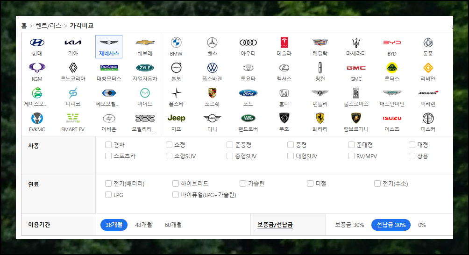Pick the McLaren (맥라렌) brand logo
The image size is (469, 255).
[x=428, y=93]
